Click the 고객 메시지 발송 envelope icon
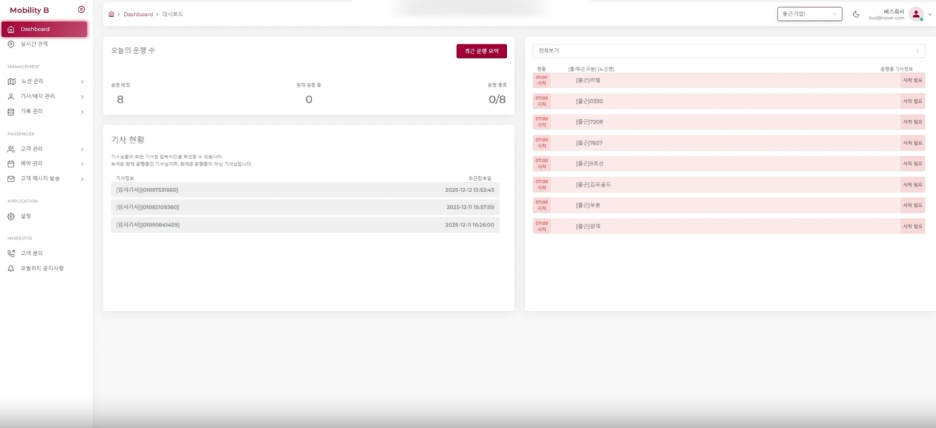 click(x=11, y=179)
